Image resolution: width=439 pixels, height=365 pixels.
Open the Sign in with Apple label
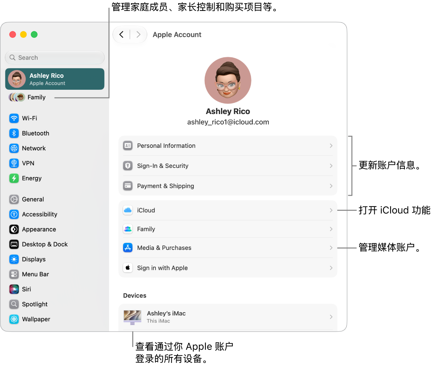pos(162,268)
